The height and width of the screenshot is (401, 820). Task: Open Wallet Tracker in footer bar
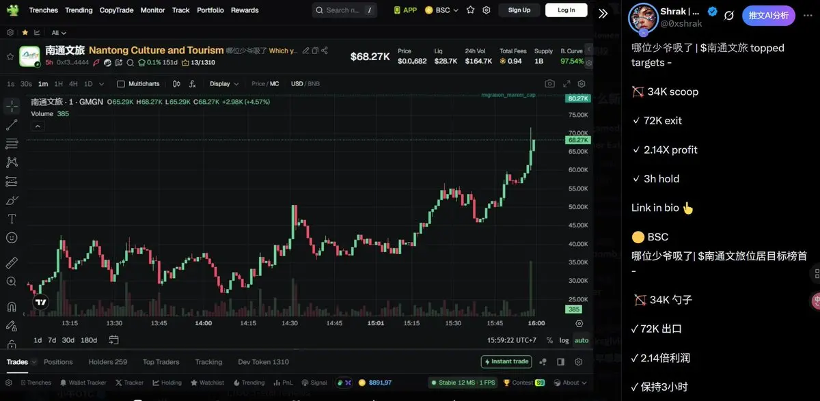point(83,383)
